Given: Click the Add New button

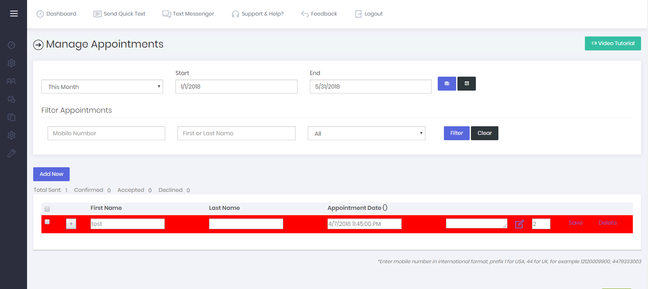Looking at the screenshot, I should (x=51, y=174).
